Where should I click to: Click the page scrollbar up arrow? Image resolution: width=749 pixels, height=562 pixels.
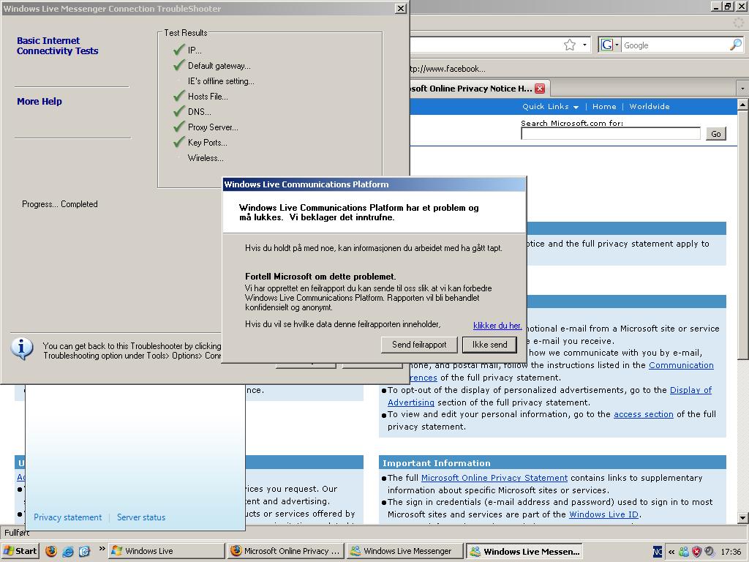[x=742, y=104]
